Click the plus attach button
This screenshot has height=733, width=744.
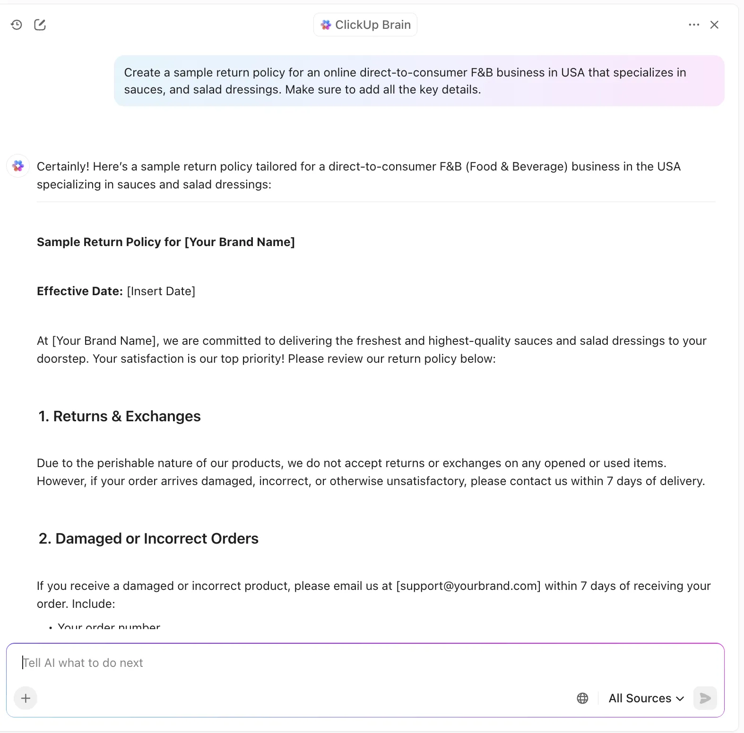point(26,698)
